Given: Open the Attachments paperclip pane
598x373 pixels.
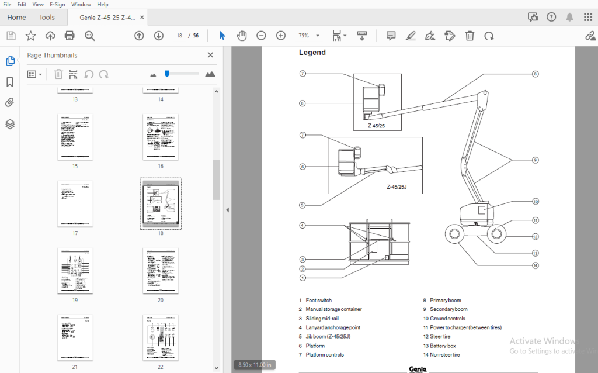Looking at the screenshot, I should click(x=10, y=102).
